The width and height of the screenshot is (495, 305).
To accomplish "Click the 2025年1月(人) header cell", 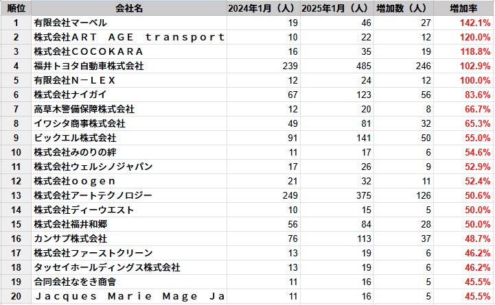I will point(335,8).
